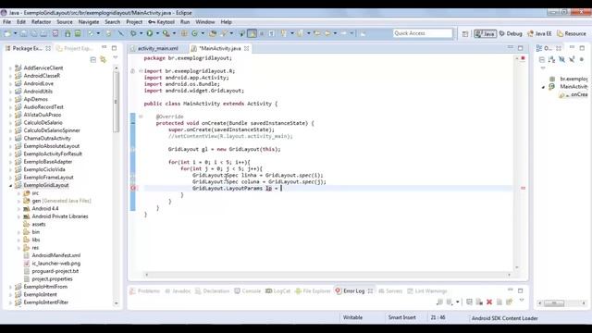This screenshot has height=333, width=592.
Task: Open the Refactor menu
Action: (x=41, y=22)
